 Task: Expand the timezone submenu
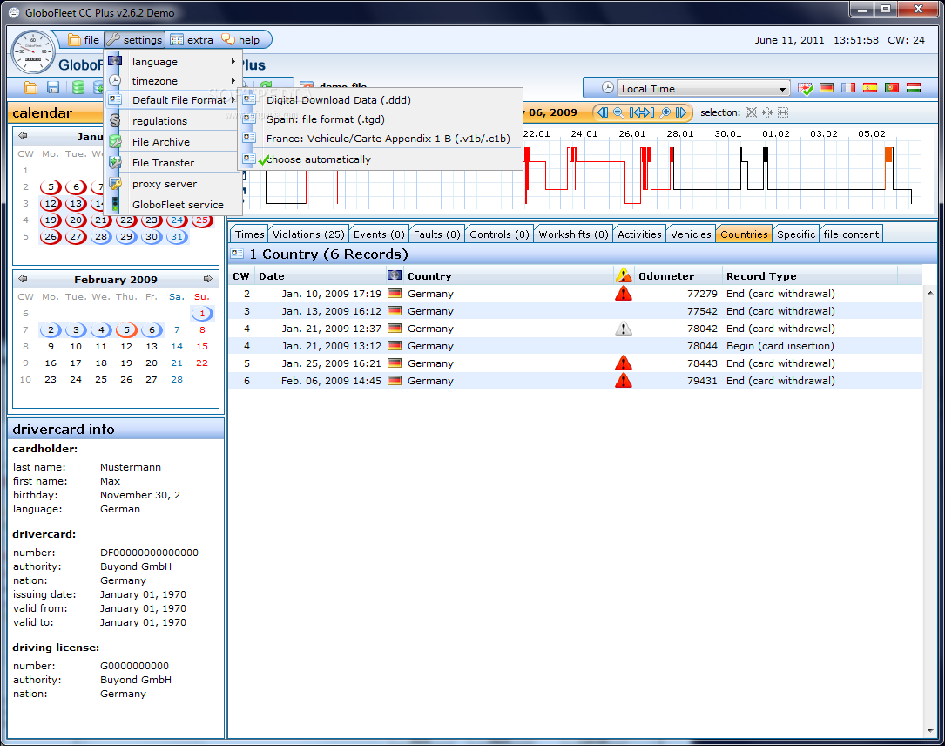pyautogui.click(x=173, y=81)
